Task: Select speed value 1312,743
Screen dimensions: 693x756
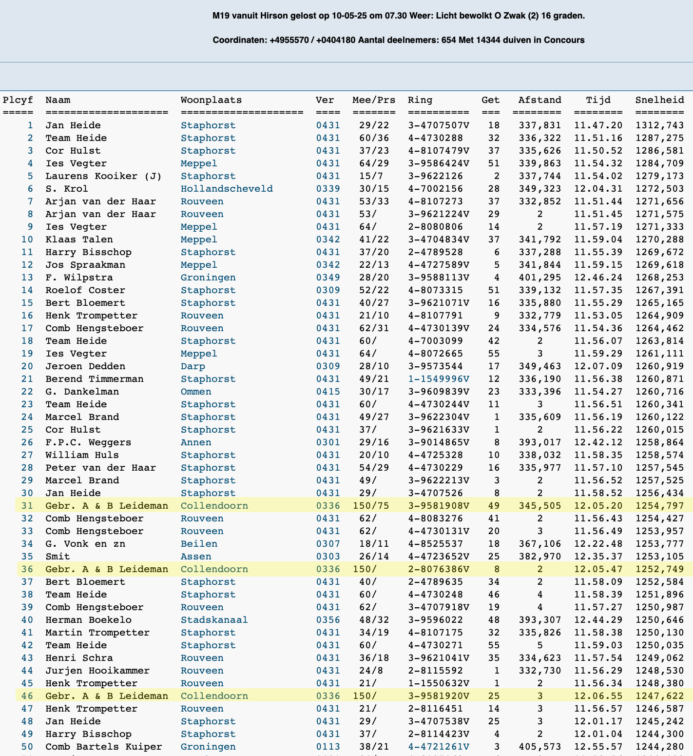Action: point(660,125)
